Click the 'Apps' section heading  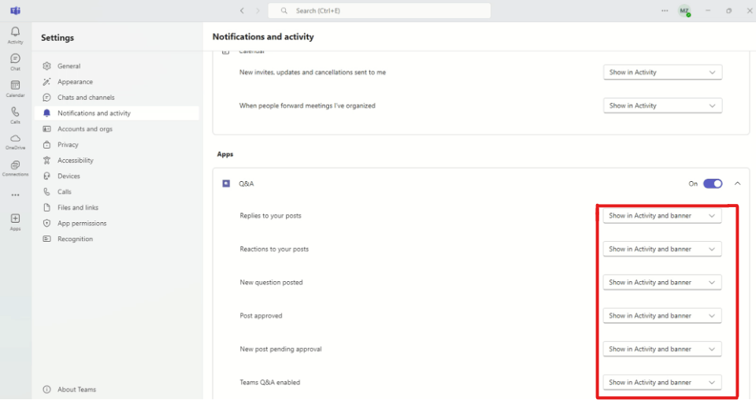225,154
